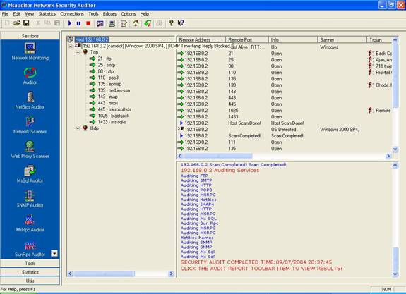The image size is (406, 294).
Task: Open the View menu
Action: tap(29, 14)
